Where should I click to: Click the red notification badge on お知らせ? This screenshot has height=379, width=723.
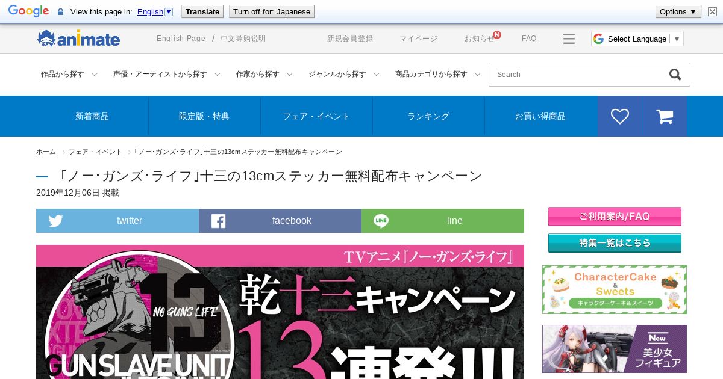tap(496, 34)
